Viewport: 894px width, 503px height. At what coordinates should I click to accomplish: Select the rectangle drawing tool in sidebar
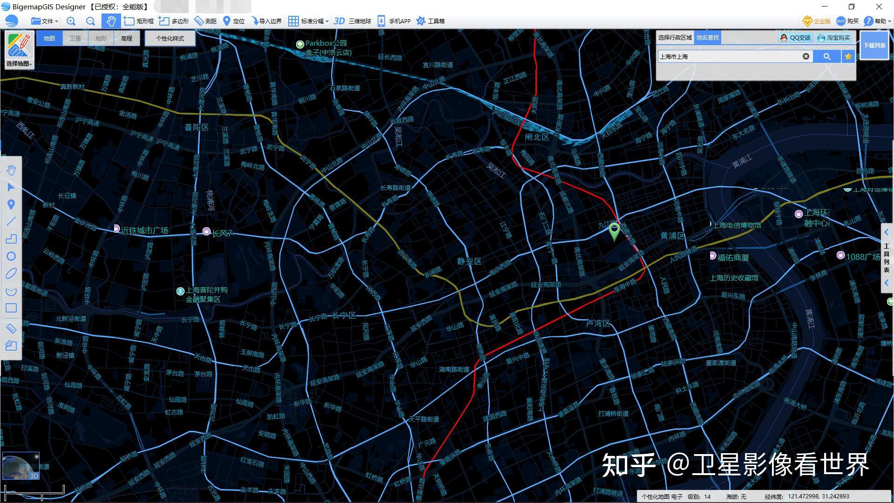click(11, 308)
